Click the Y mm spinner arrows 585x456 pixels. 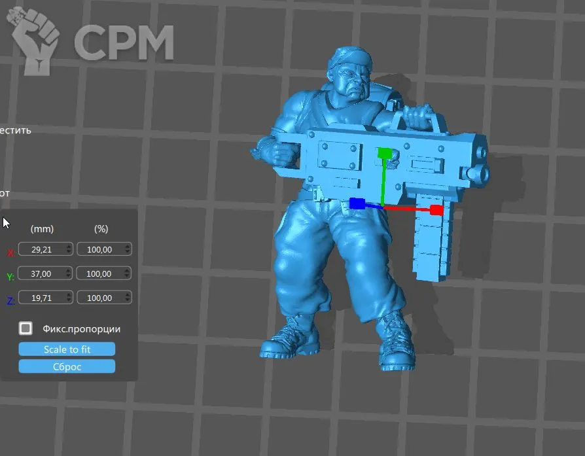point(68,273)
